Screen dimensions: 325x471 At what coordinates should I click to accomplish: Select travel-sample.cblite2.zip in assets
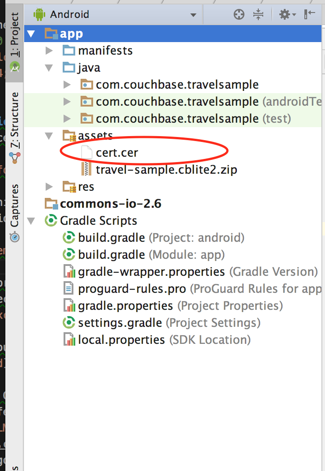pyautogui.click(x=167, y=170)
